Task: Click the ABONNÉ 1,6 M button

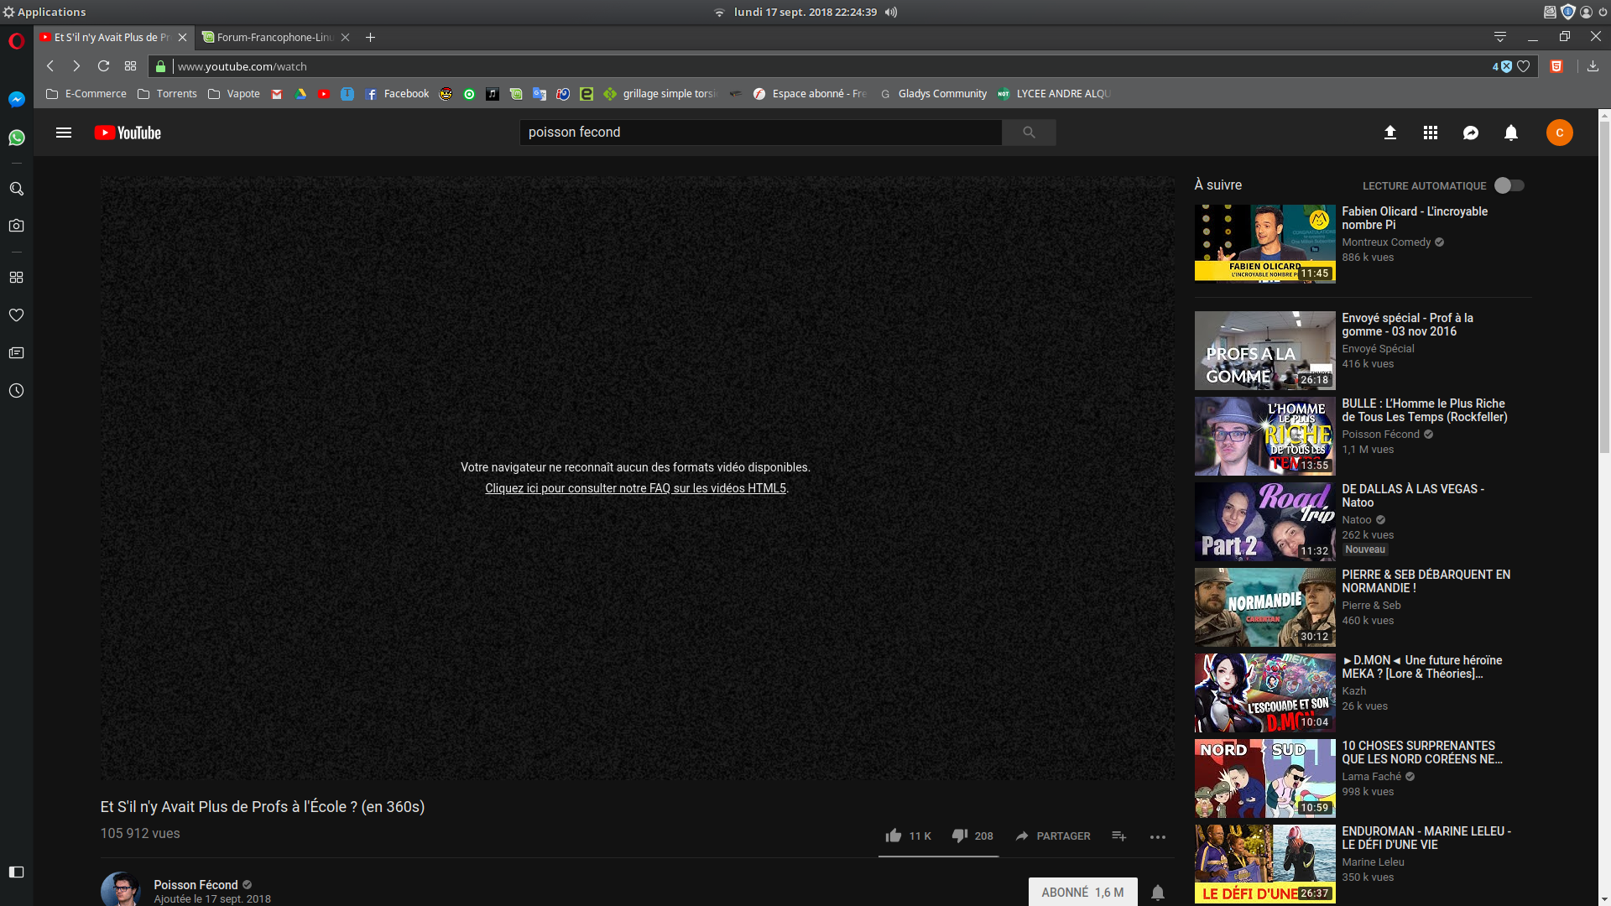Action: 1082,893
